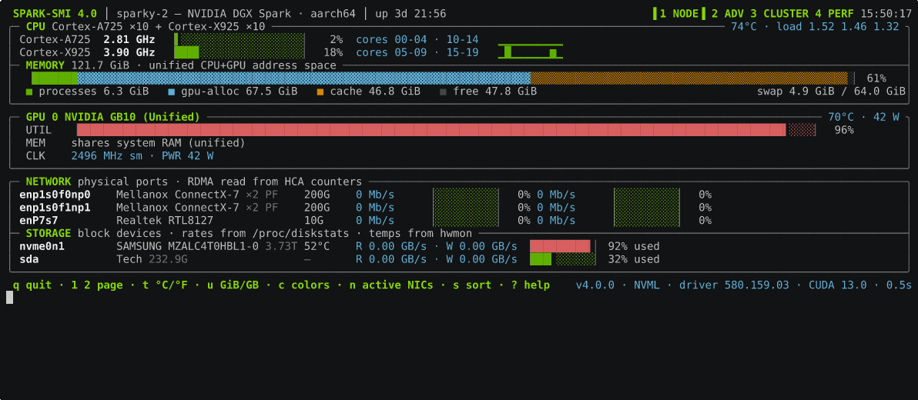This screenshot has height=400, width=918.
Task: Click the CUDA 13.0 version text
Action: click(837, 285)
